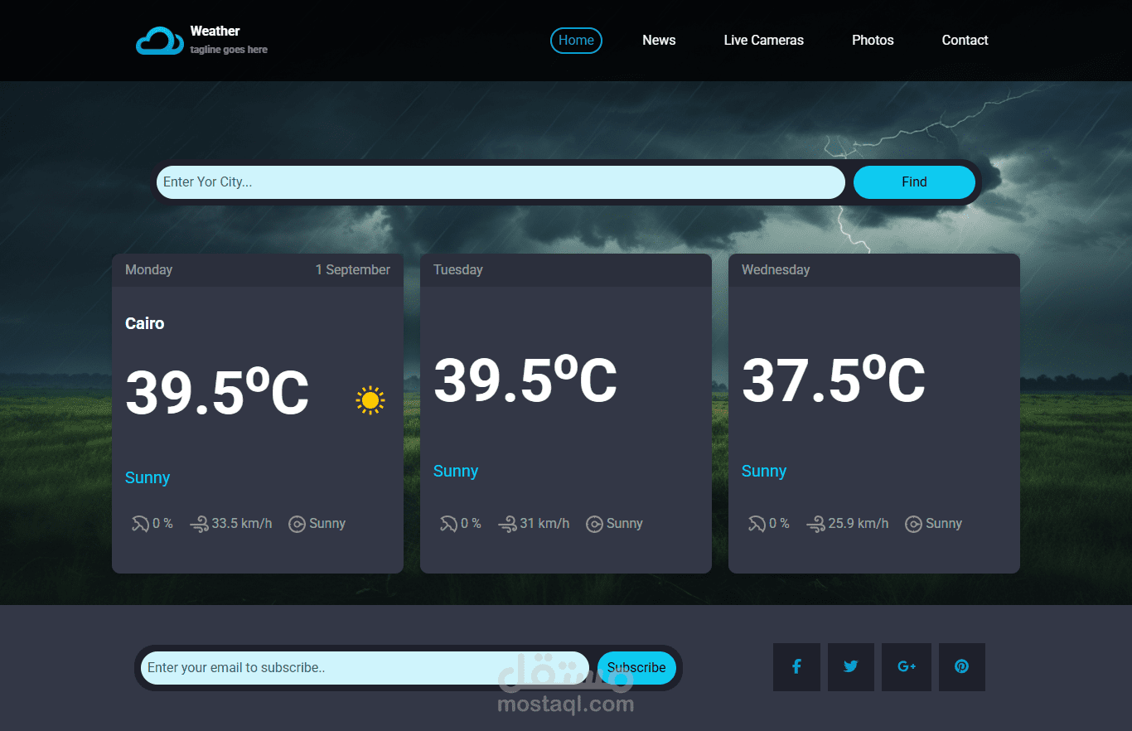Open the Pinterest social icon
Image resolution: width=1132 pixels, height=731 pixels.
[961, 666]
